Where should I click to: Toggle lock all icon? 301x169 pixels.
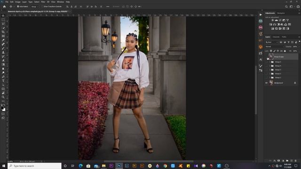point(285,51)
